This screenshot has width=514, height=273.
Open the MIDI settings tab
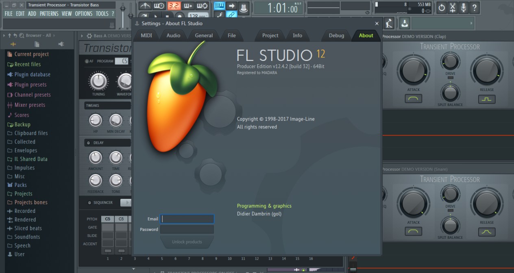pos(146,35)
